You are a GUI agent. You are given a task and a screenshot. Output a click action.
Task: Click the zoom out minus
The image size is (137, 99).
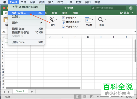pos(98,97)
